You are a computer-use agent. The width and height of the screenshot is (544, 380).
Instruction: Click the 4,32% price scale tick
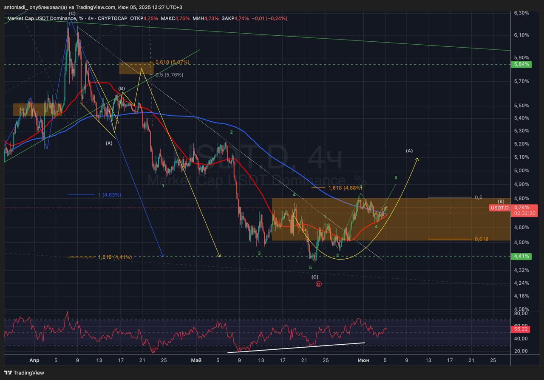pos(521,270)
